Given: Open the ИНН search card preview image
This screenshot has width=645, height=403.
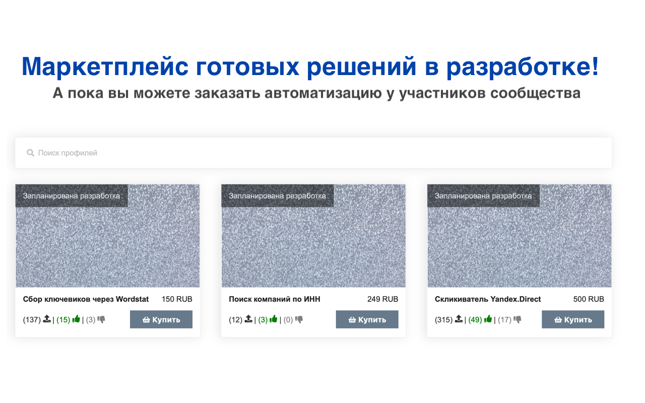Looking at the screenshot, I should [x=313, y=236].
